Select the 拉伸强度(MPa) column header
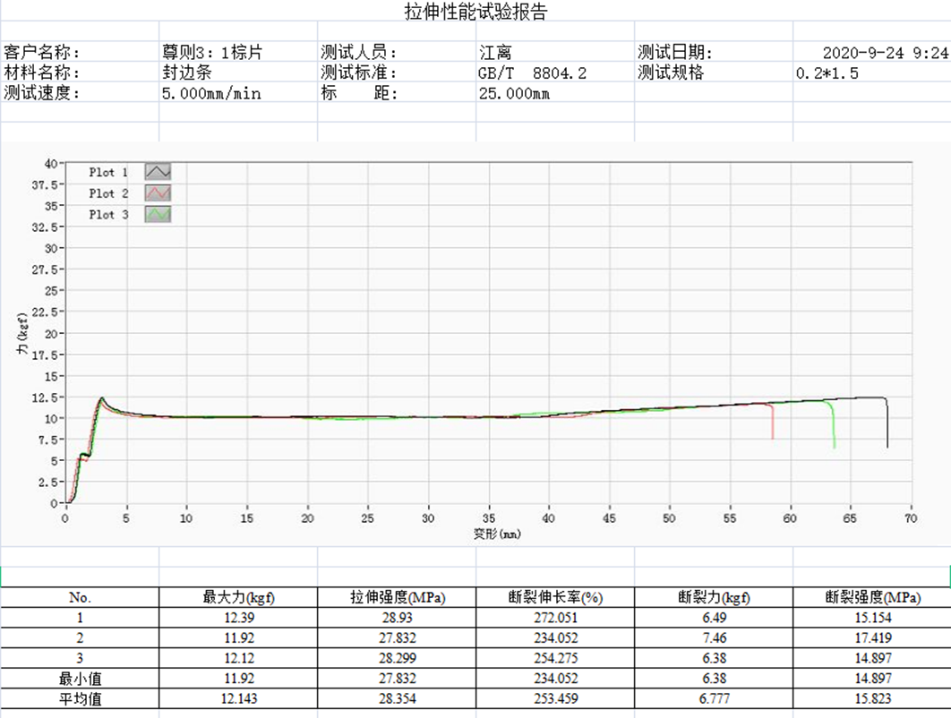This screenshot has height=718, width=951. pos(397,598)
